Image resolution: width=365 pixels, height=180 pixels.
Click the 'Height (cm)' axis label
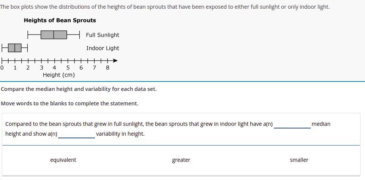[58, 75]
